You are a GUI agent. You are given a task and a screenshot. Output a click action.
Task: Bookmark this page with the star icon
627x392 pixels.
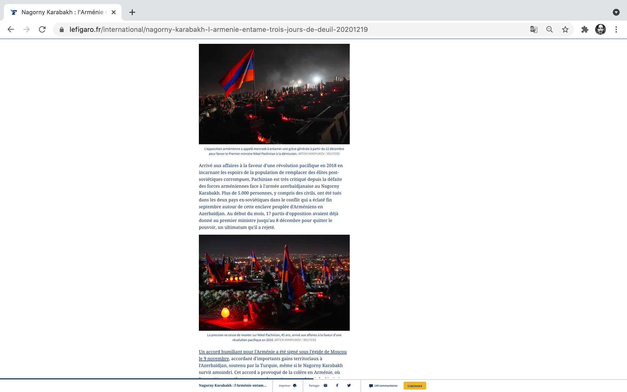click(x=565, y=29)
